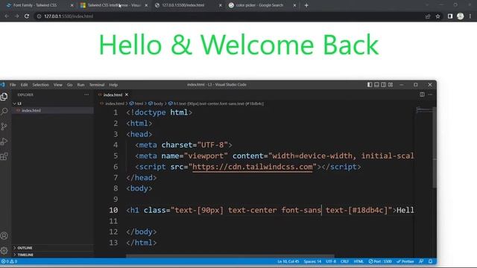Open the File menu
Viewport: 477px width, 268px height.
[13, 85]
